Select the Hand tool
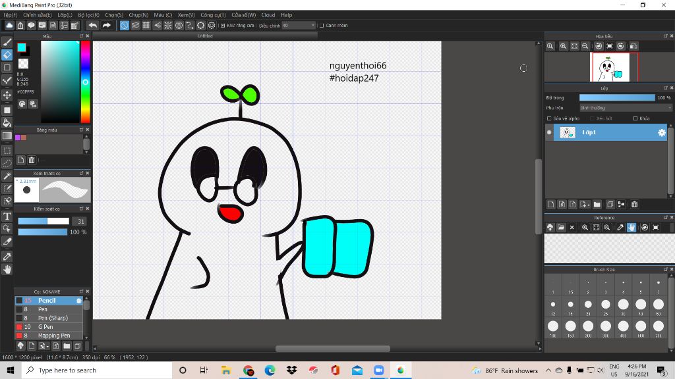 tap(7, 269)
